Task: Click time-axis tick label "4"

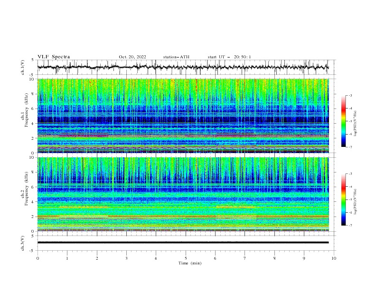Action: pos(156,258)
